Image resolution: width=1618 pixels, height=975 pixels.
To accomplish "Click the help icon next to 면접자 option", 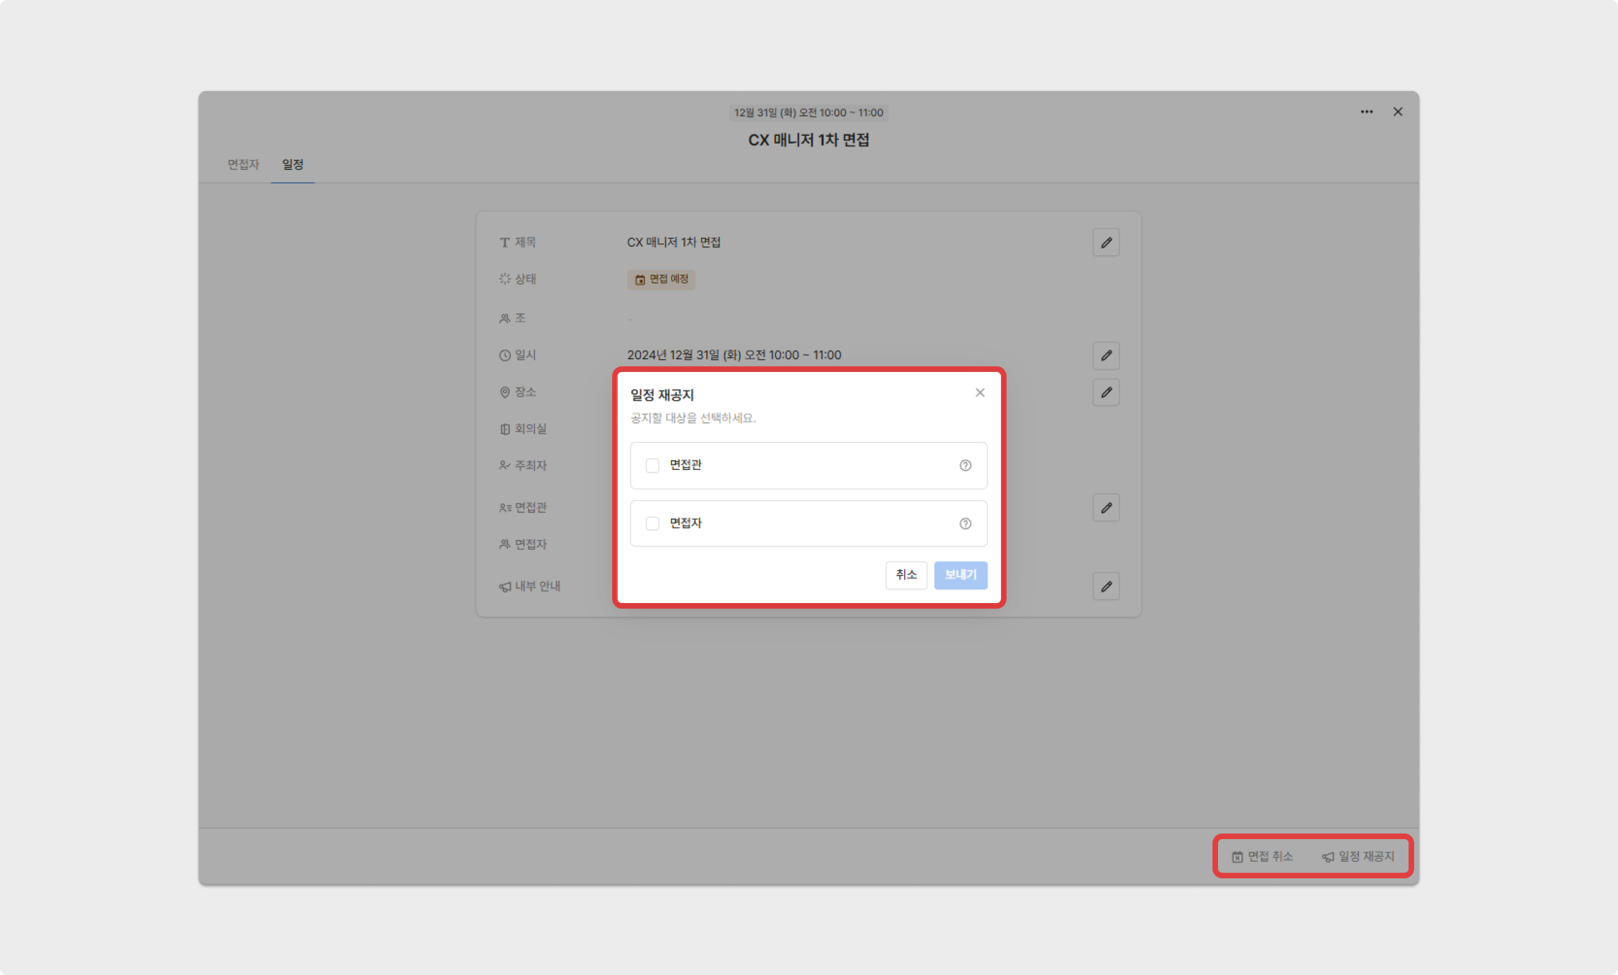I will tap(965, 524).
